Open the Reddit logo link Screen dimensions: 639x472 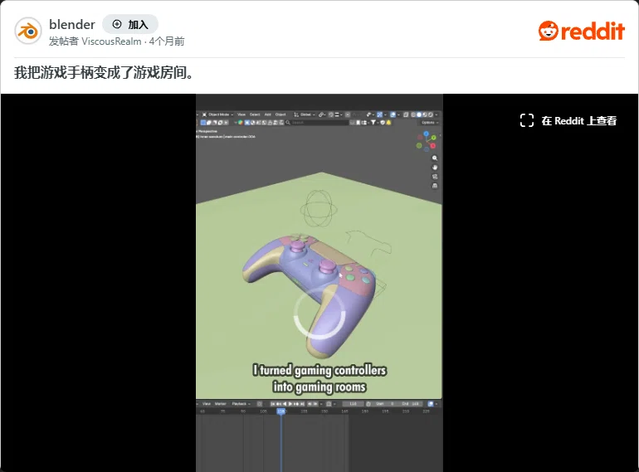tap(582, 31)
